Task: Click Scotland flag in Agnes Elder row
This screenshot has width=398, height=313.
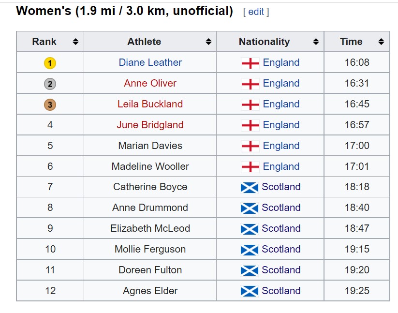Action: click(x=250, y=291)
